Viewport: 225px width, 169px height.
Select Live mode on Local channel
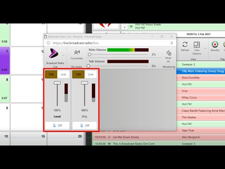click(x=63, y=74)
